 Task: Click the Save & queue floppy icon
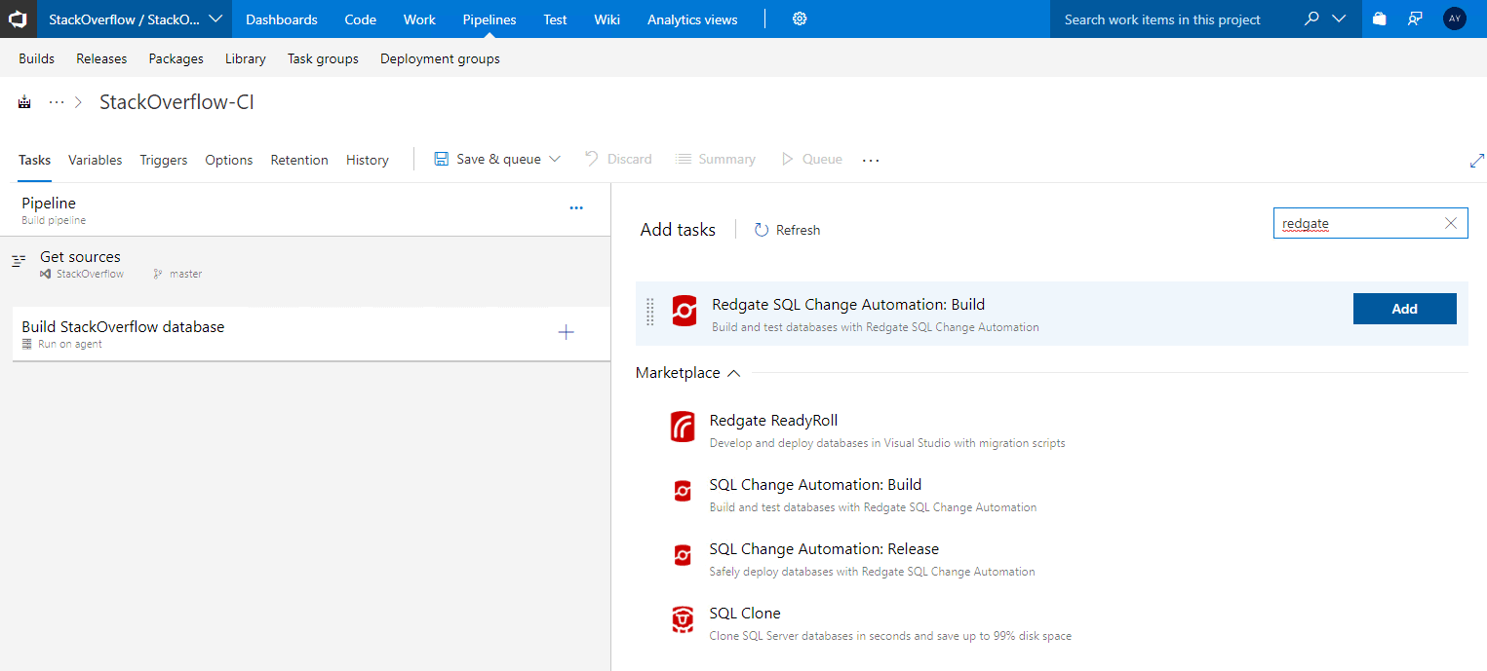(442, 159)
